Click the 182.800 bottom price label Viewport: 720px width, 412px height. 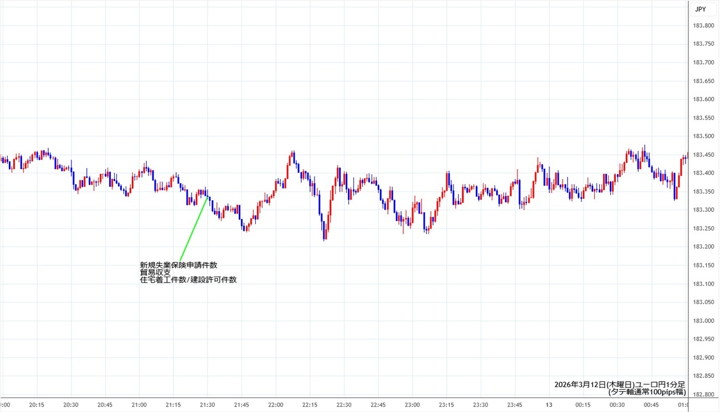[x=703, y=394]
